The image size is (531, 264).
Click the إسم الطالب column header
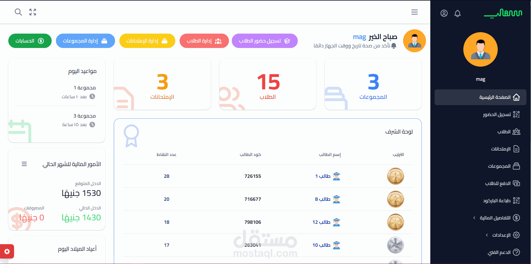[330, 155]
